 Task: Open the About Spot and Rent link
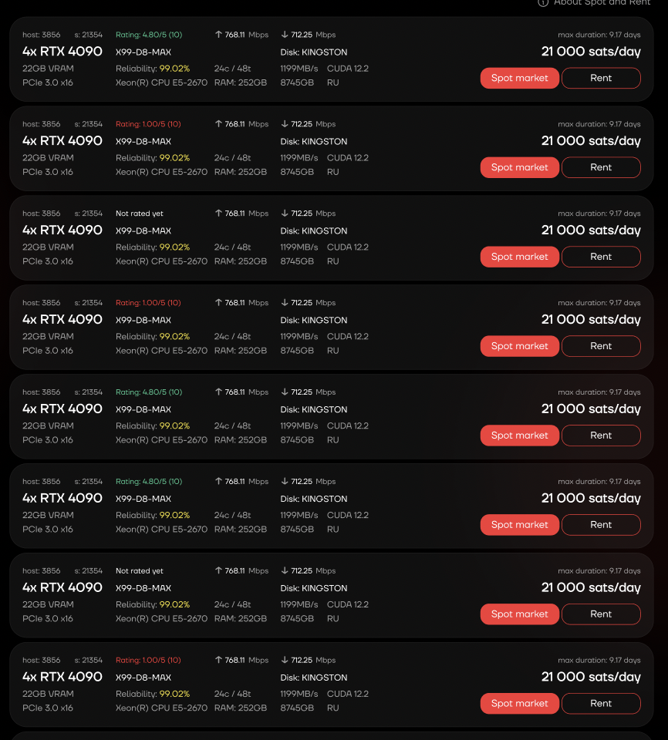tap(602, 2)
